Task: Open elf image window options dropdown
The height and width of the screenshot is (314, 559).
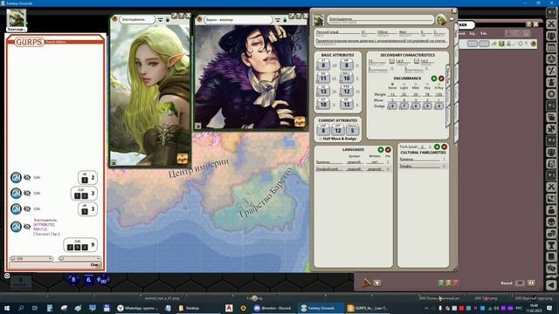Action: point(161,19)
